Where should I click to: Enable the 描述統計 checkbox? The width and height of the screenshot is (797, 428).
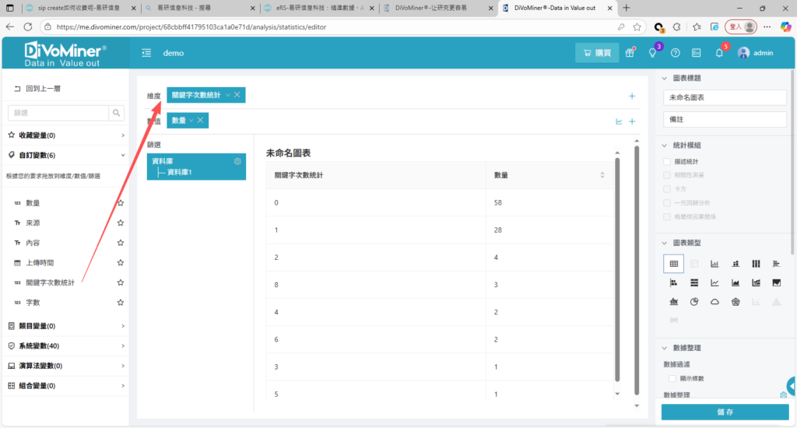(x=667, y=161)
